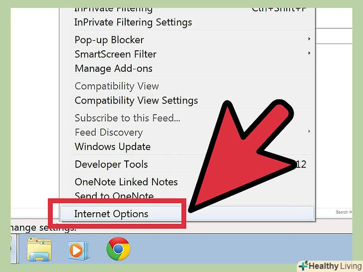The height and width of the screenshot is (272, 363).
Task: Click Subscribe to this Feed
Action: pyautogui.click(x=127, y=118)
